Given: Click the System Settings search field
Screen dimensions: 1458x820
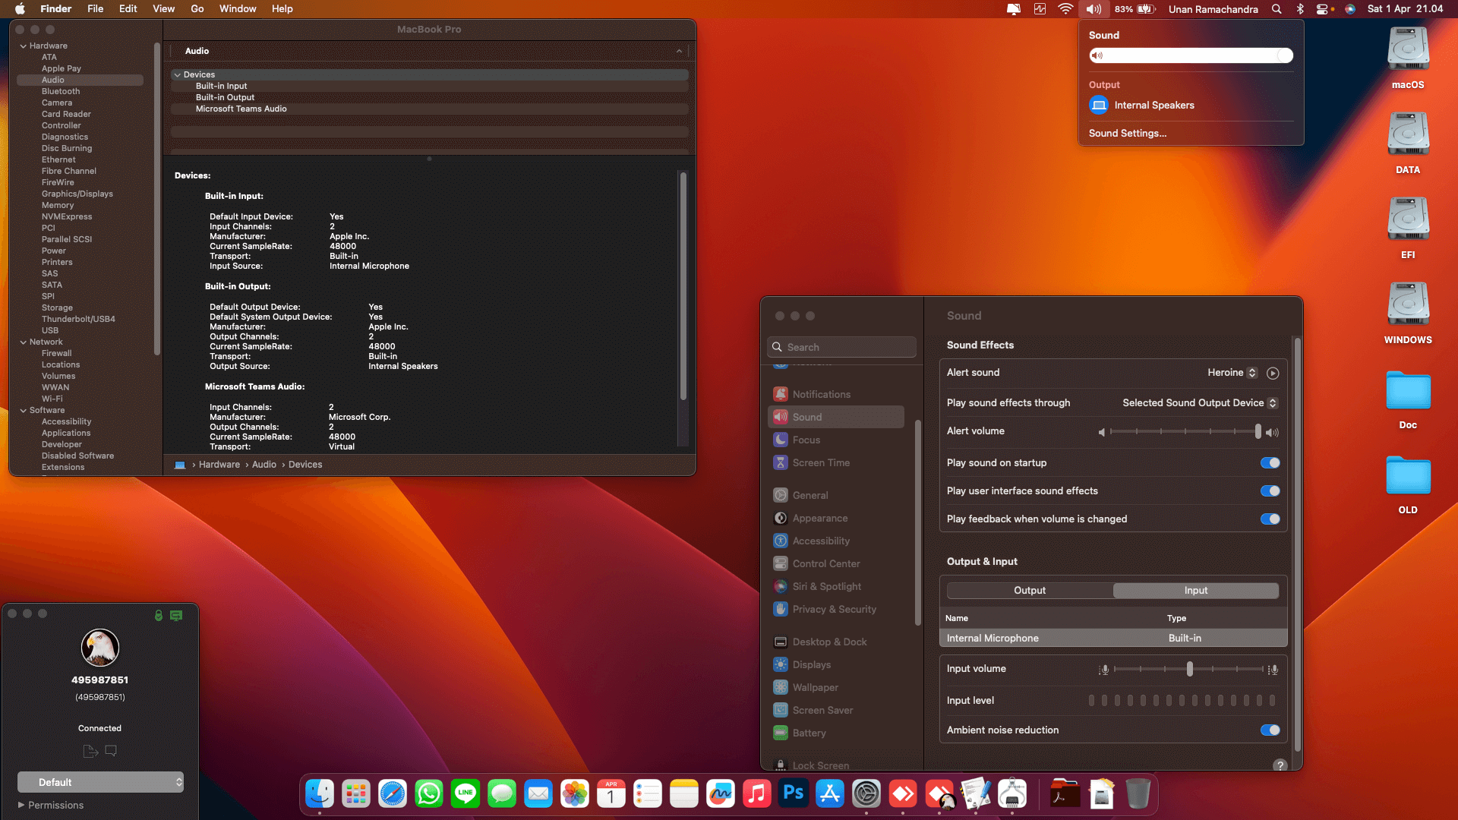Looking at the screenshot, I should 841,346.
